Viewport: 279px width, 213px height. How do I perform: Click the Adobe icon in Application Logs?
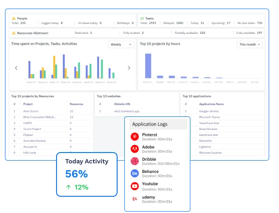click(134, 148)
